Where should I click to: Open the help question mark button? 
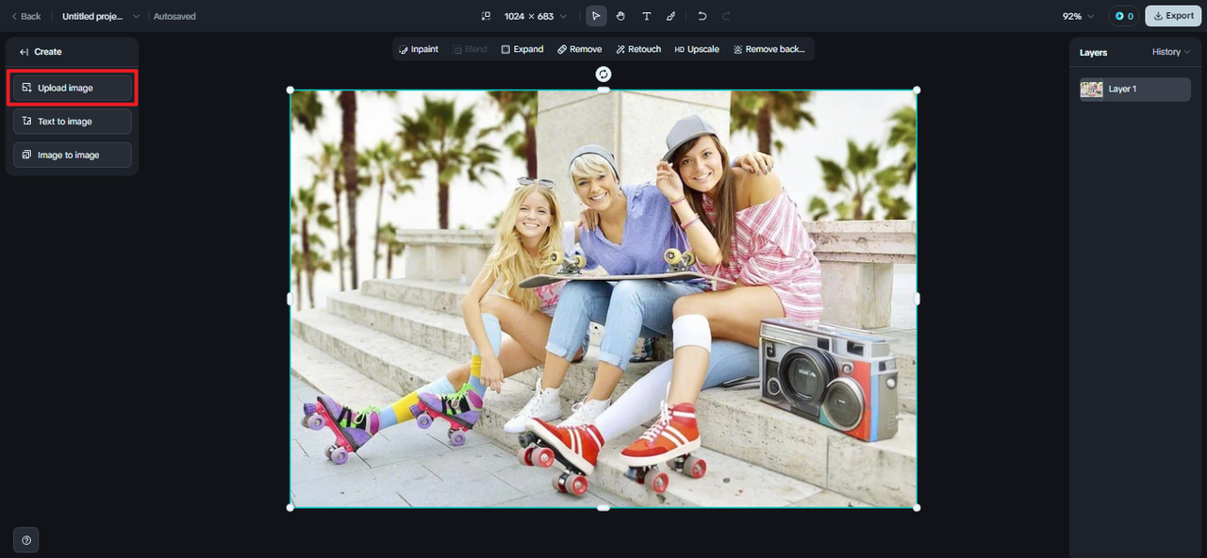click(x=26, y=540)
